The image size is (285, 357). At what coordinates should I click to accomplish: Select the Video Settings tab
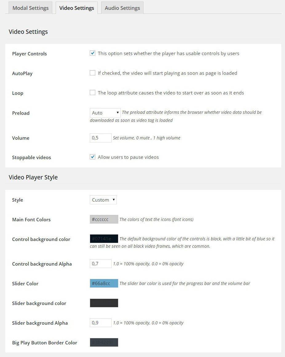pyautogui.click(x=77, y=8)
